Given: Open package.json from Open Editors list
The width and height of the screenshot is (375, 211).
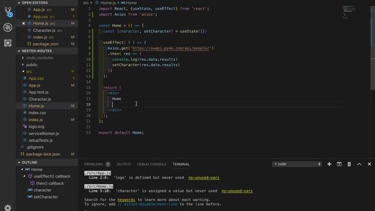Looking at the screenshot, I should tap(47, 44).
